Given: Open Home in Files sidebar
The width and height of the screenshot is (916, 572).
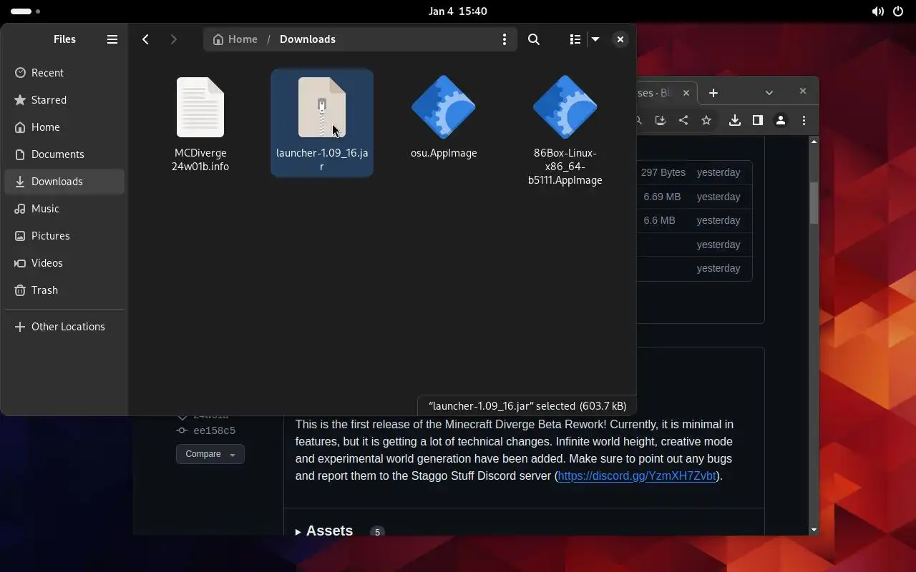Looking at the screenshot, I should point(64,127).
